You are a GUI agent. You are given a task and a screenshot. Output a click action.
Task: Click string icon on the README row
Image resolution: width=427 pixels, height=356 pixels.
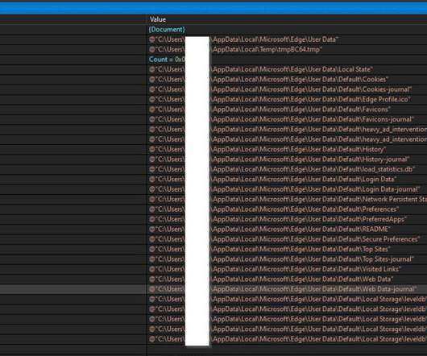point(152,230)
